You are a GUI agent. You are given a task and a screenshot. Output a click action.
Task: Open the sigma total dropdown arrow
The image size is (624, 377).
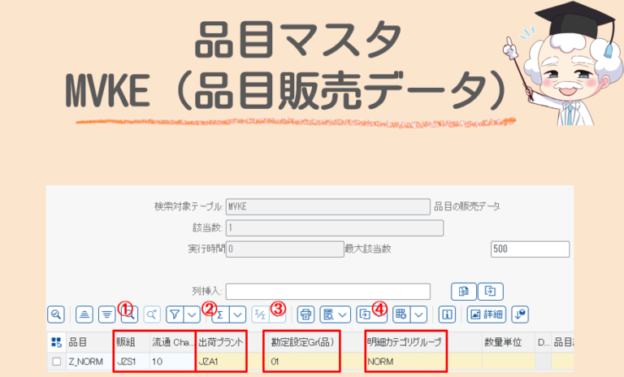236,314
